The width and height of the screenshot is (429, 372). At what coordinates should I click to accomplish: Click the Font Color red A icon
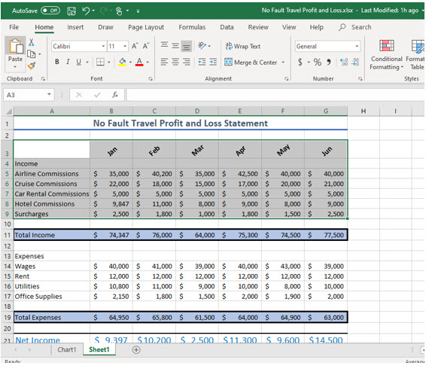tap(139, 63)
